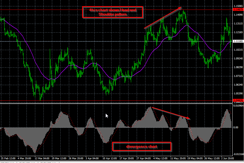The height and width of the screenshot is (163, 244).
Task: Click the -0.013166 indicator scale value
Action: pyautogui.click(x=238, y=154)
